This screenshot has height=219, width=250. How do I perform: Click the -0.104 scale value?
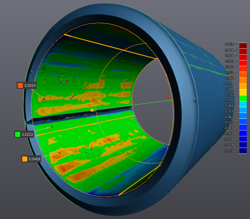229,139
